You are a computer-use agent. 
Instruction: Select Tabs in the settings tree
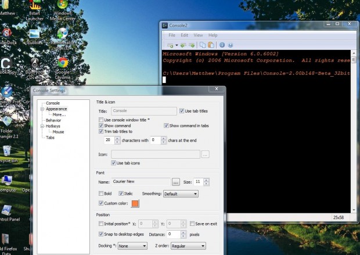tap(50, 138)
